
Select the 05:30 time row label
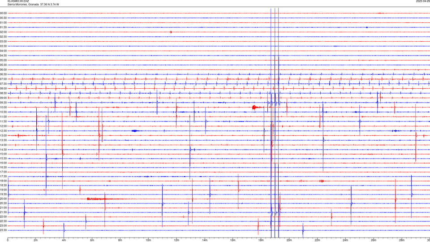point(4,65)
